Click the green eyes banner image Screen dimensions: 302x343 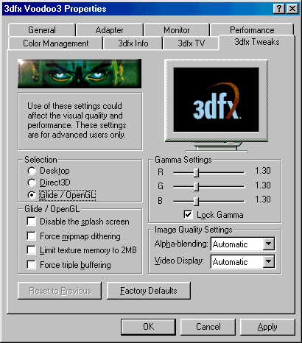80,74
